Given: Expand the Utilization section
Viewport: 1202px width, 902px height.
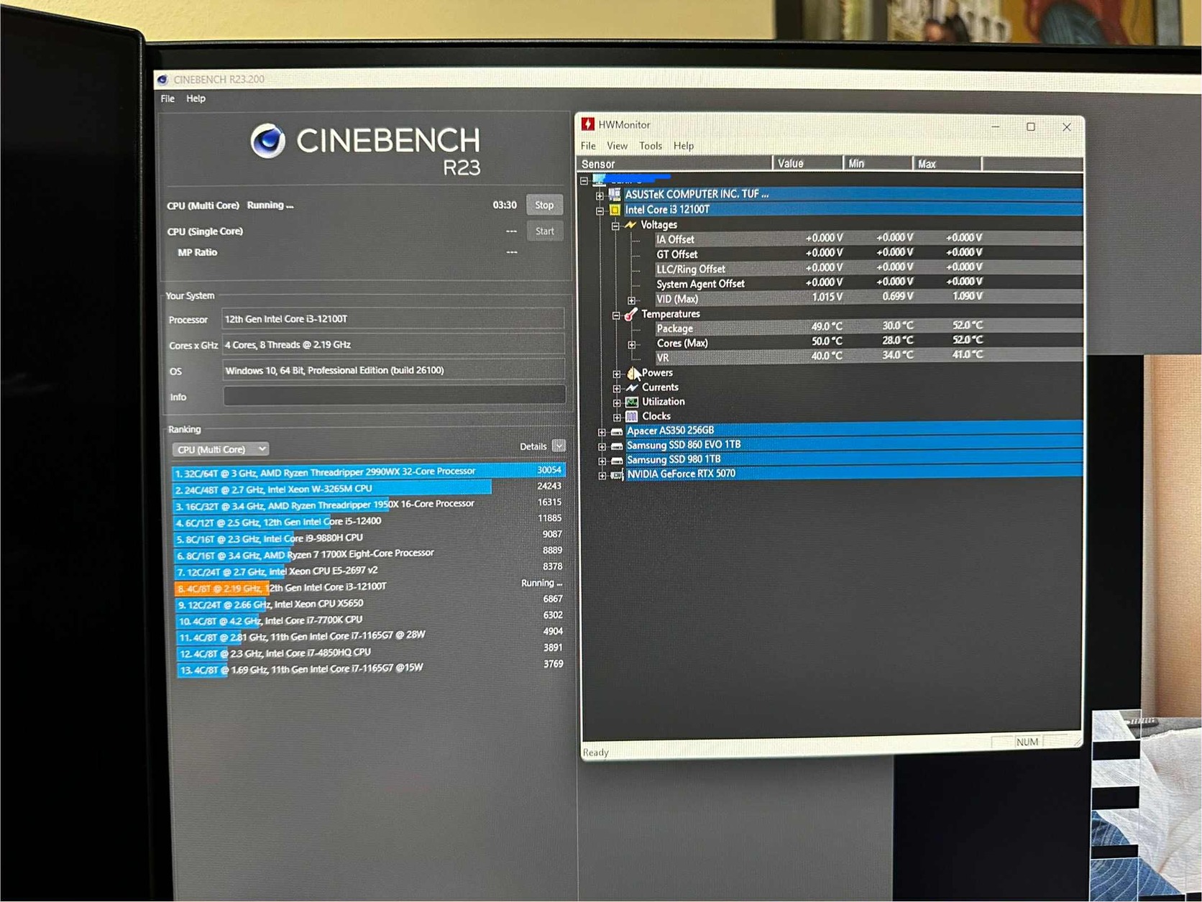Looking at the screenshot, I should [617, 402].
